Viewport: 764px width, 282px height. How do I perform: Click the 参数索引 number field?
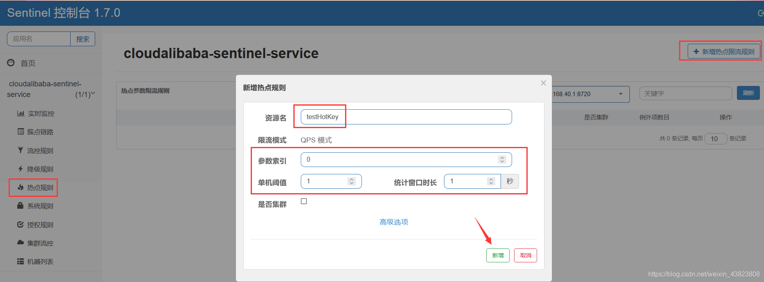[x=406, y=160]
